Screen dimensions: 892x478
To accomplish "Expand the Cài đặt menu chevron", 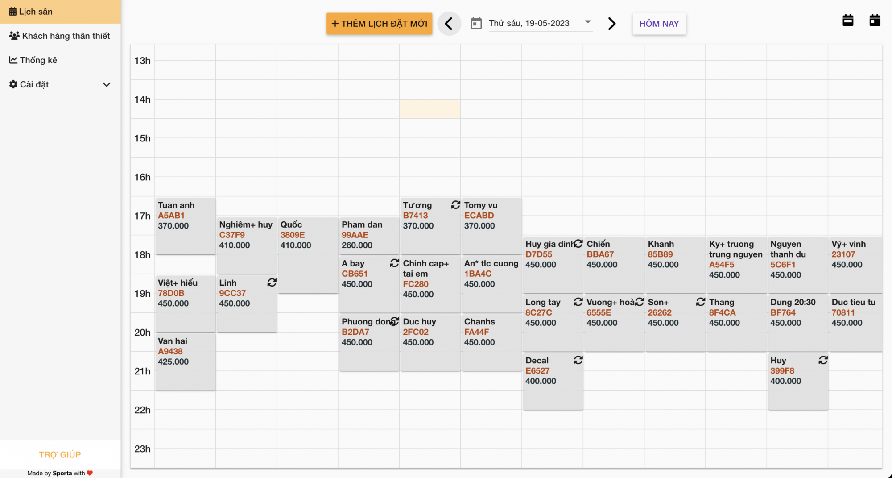I will [107, 84].
